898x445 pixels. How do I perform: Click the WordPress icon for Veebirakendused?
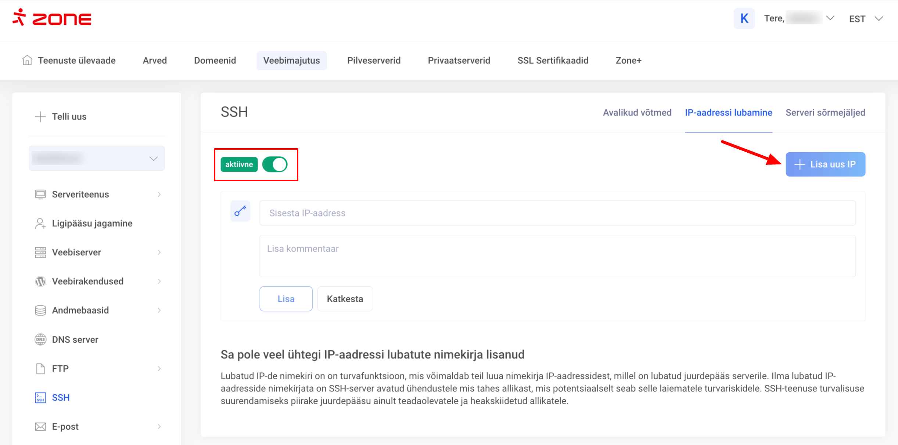pos(40,281)
